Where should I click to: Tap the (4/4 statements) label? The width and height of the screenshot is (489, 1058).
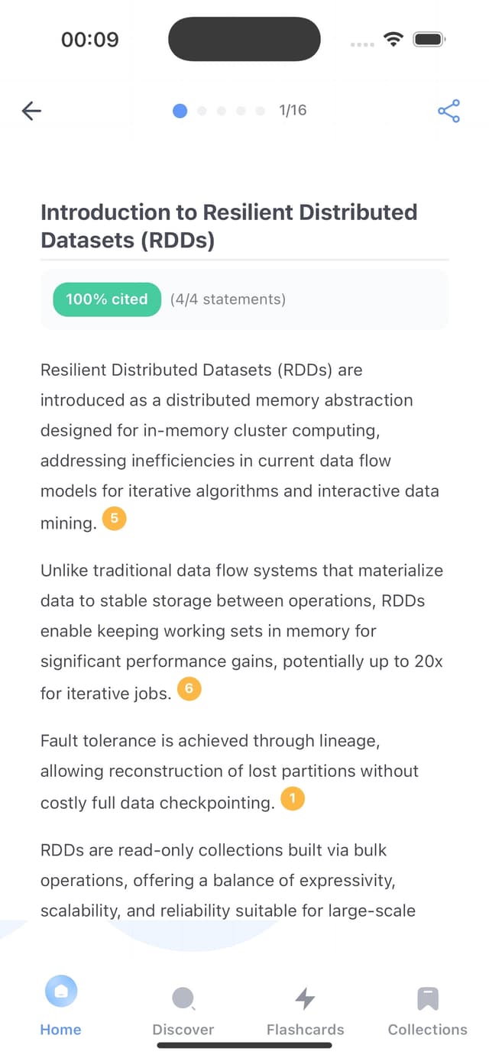pos(228,299)
